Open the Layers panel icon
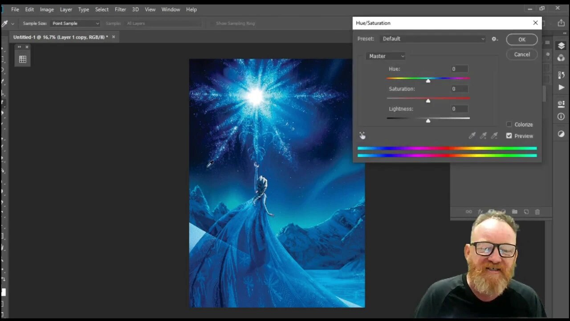The width and height of the screenshot is (570, 321). click(x=561, y=45)
